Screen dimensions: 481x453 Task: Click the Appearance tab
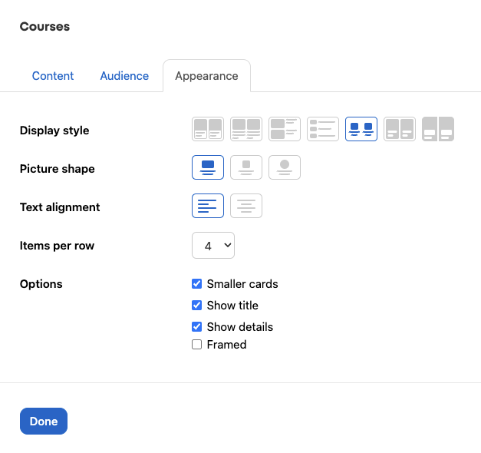tap(206, 76)
